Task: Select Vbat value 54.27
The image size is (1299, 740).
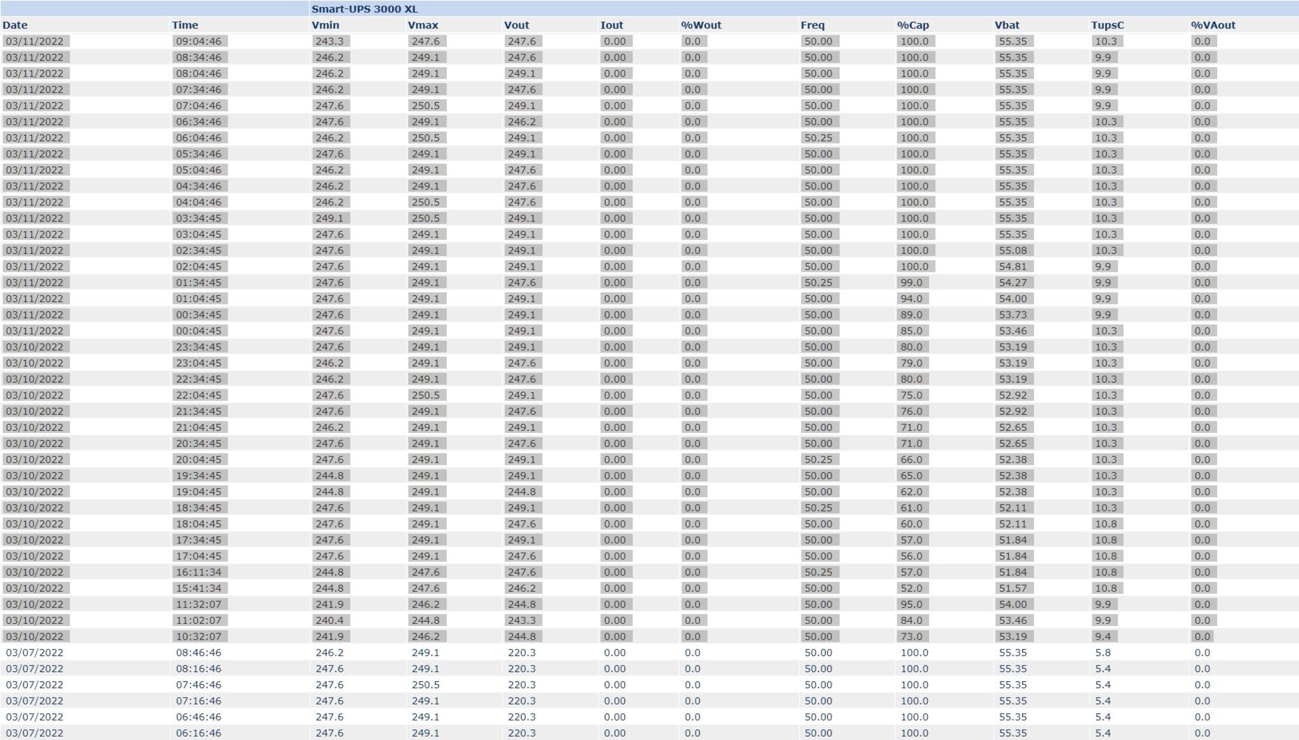Action: (x=1013, y=283)
